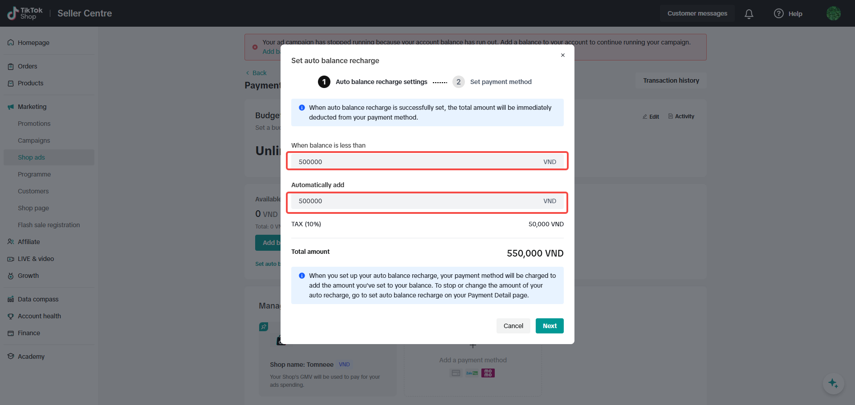The width and height of the screenshot is (855, 405).
Task: Collapse the Marketing sidebar section
Action: tap(32, 107)
